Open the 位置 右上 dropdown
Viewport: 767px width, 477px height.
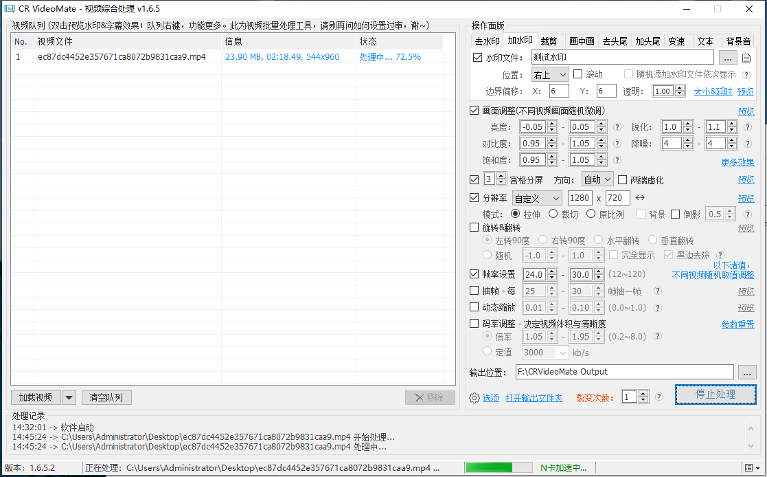(x=550, y=74)
